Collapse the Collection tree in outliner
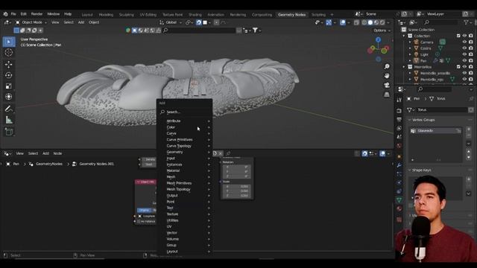The height and width of the screenshot is (268, 477). (404, 36)
